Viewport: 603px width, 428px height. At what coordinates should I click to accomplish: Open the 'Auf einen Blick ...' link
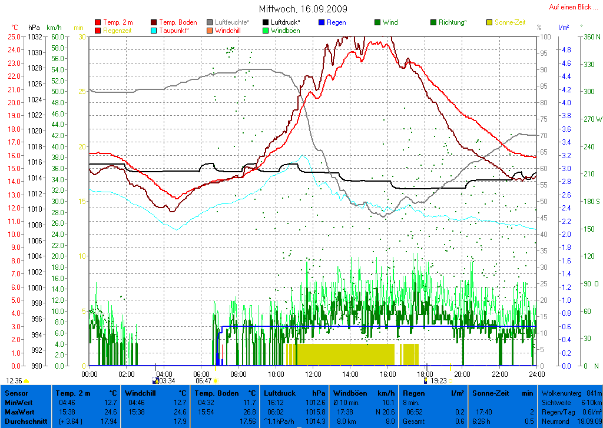(x=573, y=7)
